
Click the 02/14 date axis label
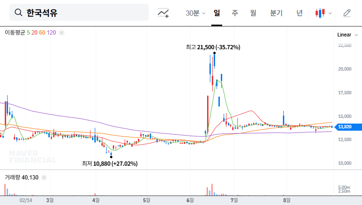(x=26, y=200)
